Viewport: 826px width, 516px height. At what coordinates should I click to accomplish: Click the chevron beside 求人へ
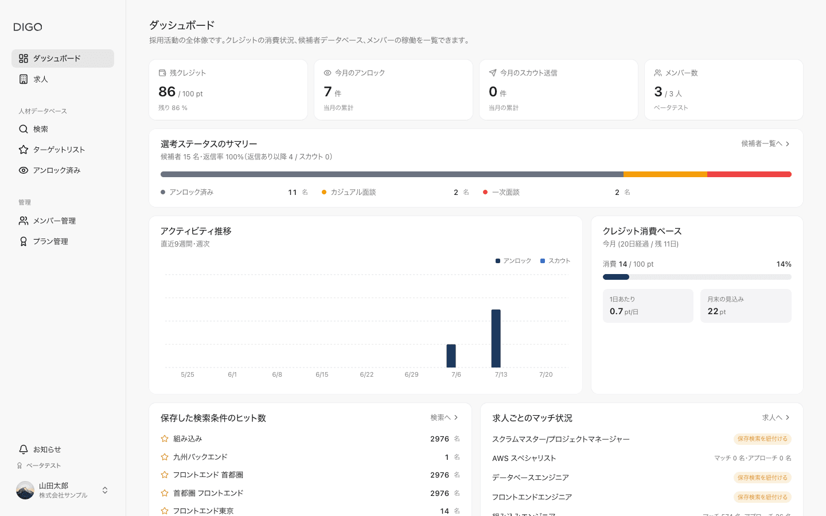pyautogui.click(x=788, y=417)
